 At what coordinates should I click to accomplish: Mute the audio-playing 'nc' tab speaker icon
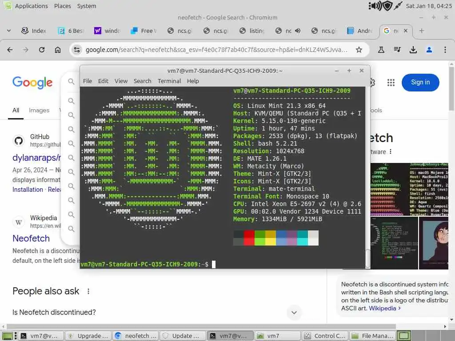pyautogui.click(x=297, y=31)
